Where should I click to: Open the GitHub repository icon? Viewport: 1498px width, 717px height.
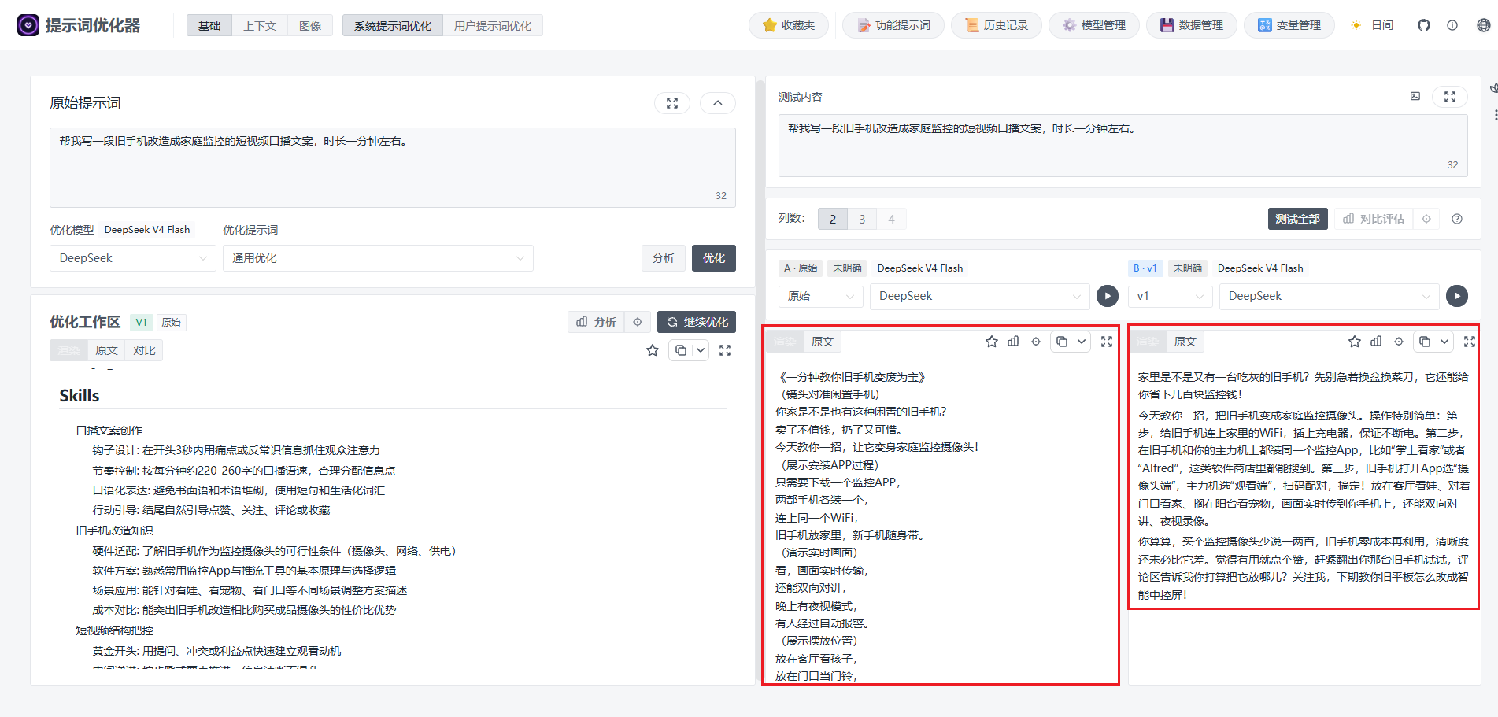(1423, 25)
